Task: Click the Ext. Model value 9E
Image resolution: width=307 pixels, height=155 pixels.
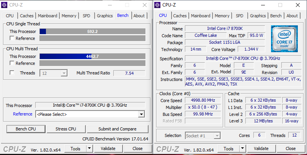Action: [244, 72]
